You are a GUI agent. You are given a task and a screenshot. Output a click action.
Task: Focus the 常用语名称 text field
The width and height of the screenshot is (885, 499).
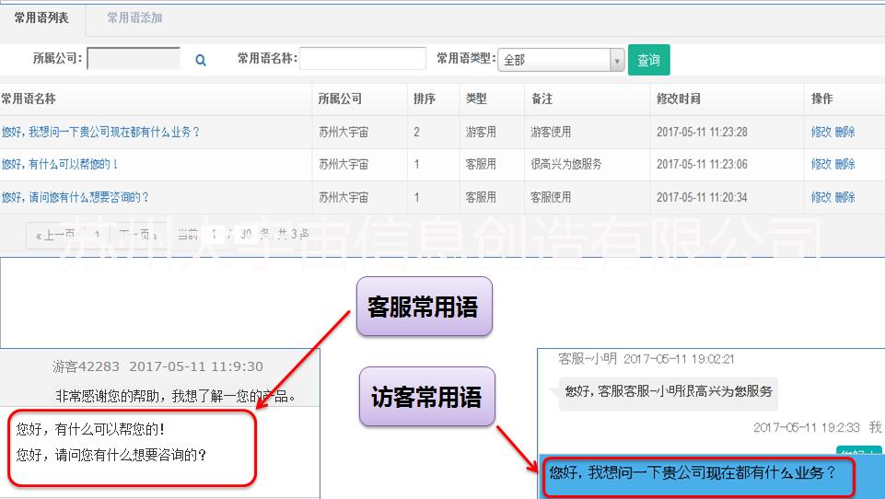pyautogui.click(x=362, y=58)
